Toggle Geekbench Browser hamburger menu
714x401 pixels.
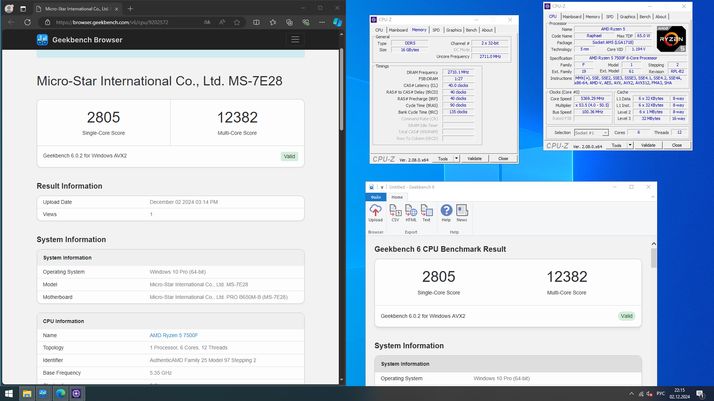click(295, 40)
